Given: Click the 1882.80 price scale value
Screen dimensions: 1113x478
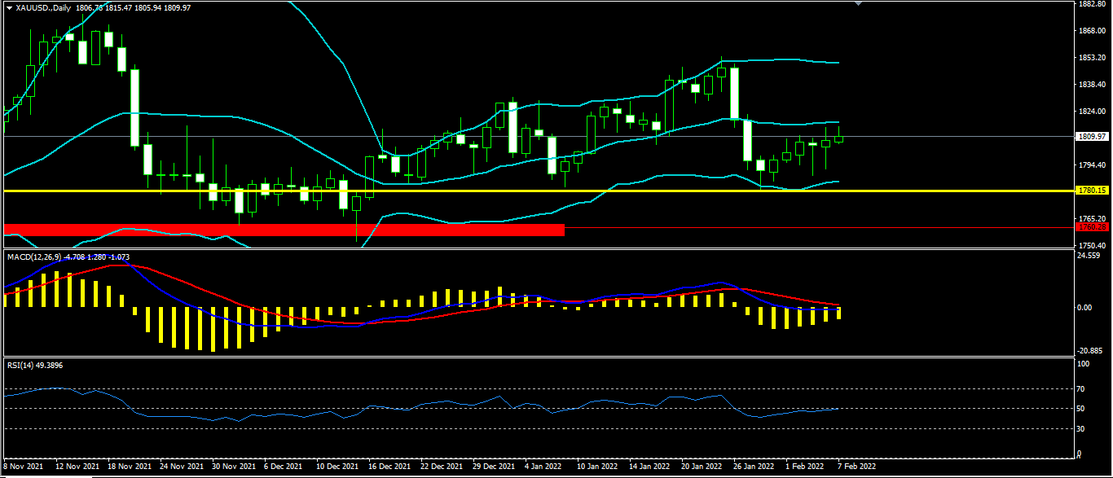Looking at the screenshot, I should coord(1091,4).
